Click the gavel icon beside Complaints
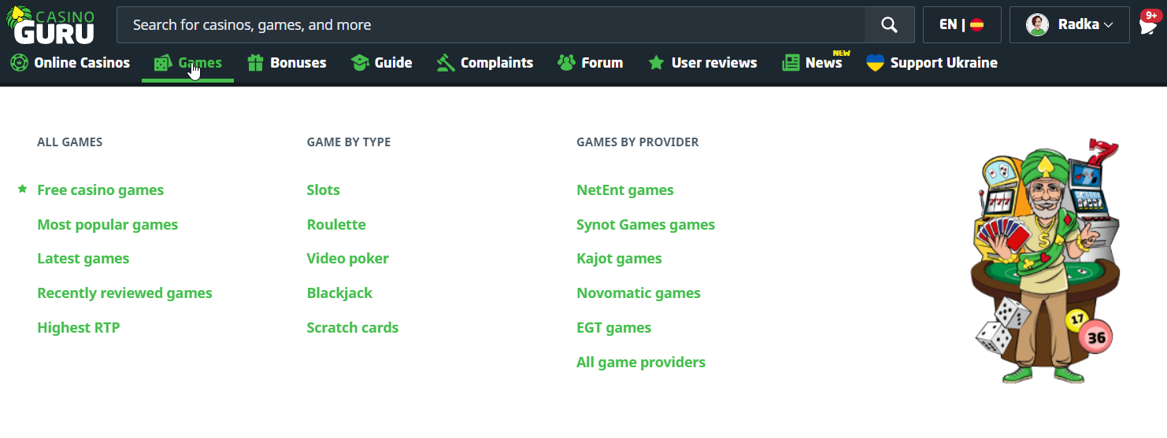Screen dimensions: 1167x438 coord(446,63)
